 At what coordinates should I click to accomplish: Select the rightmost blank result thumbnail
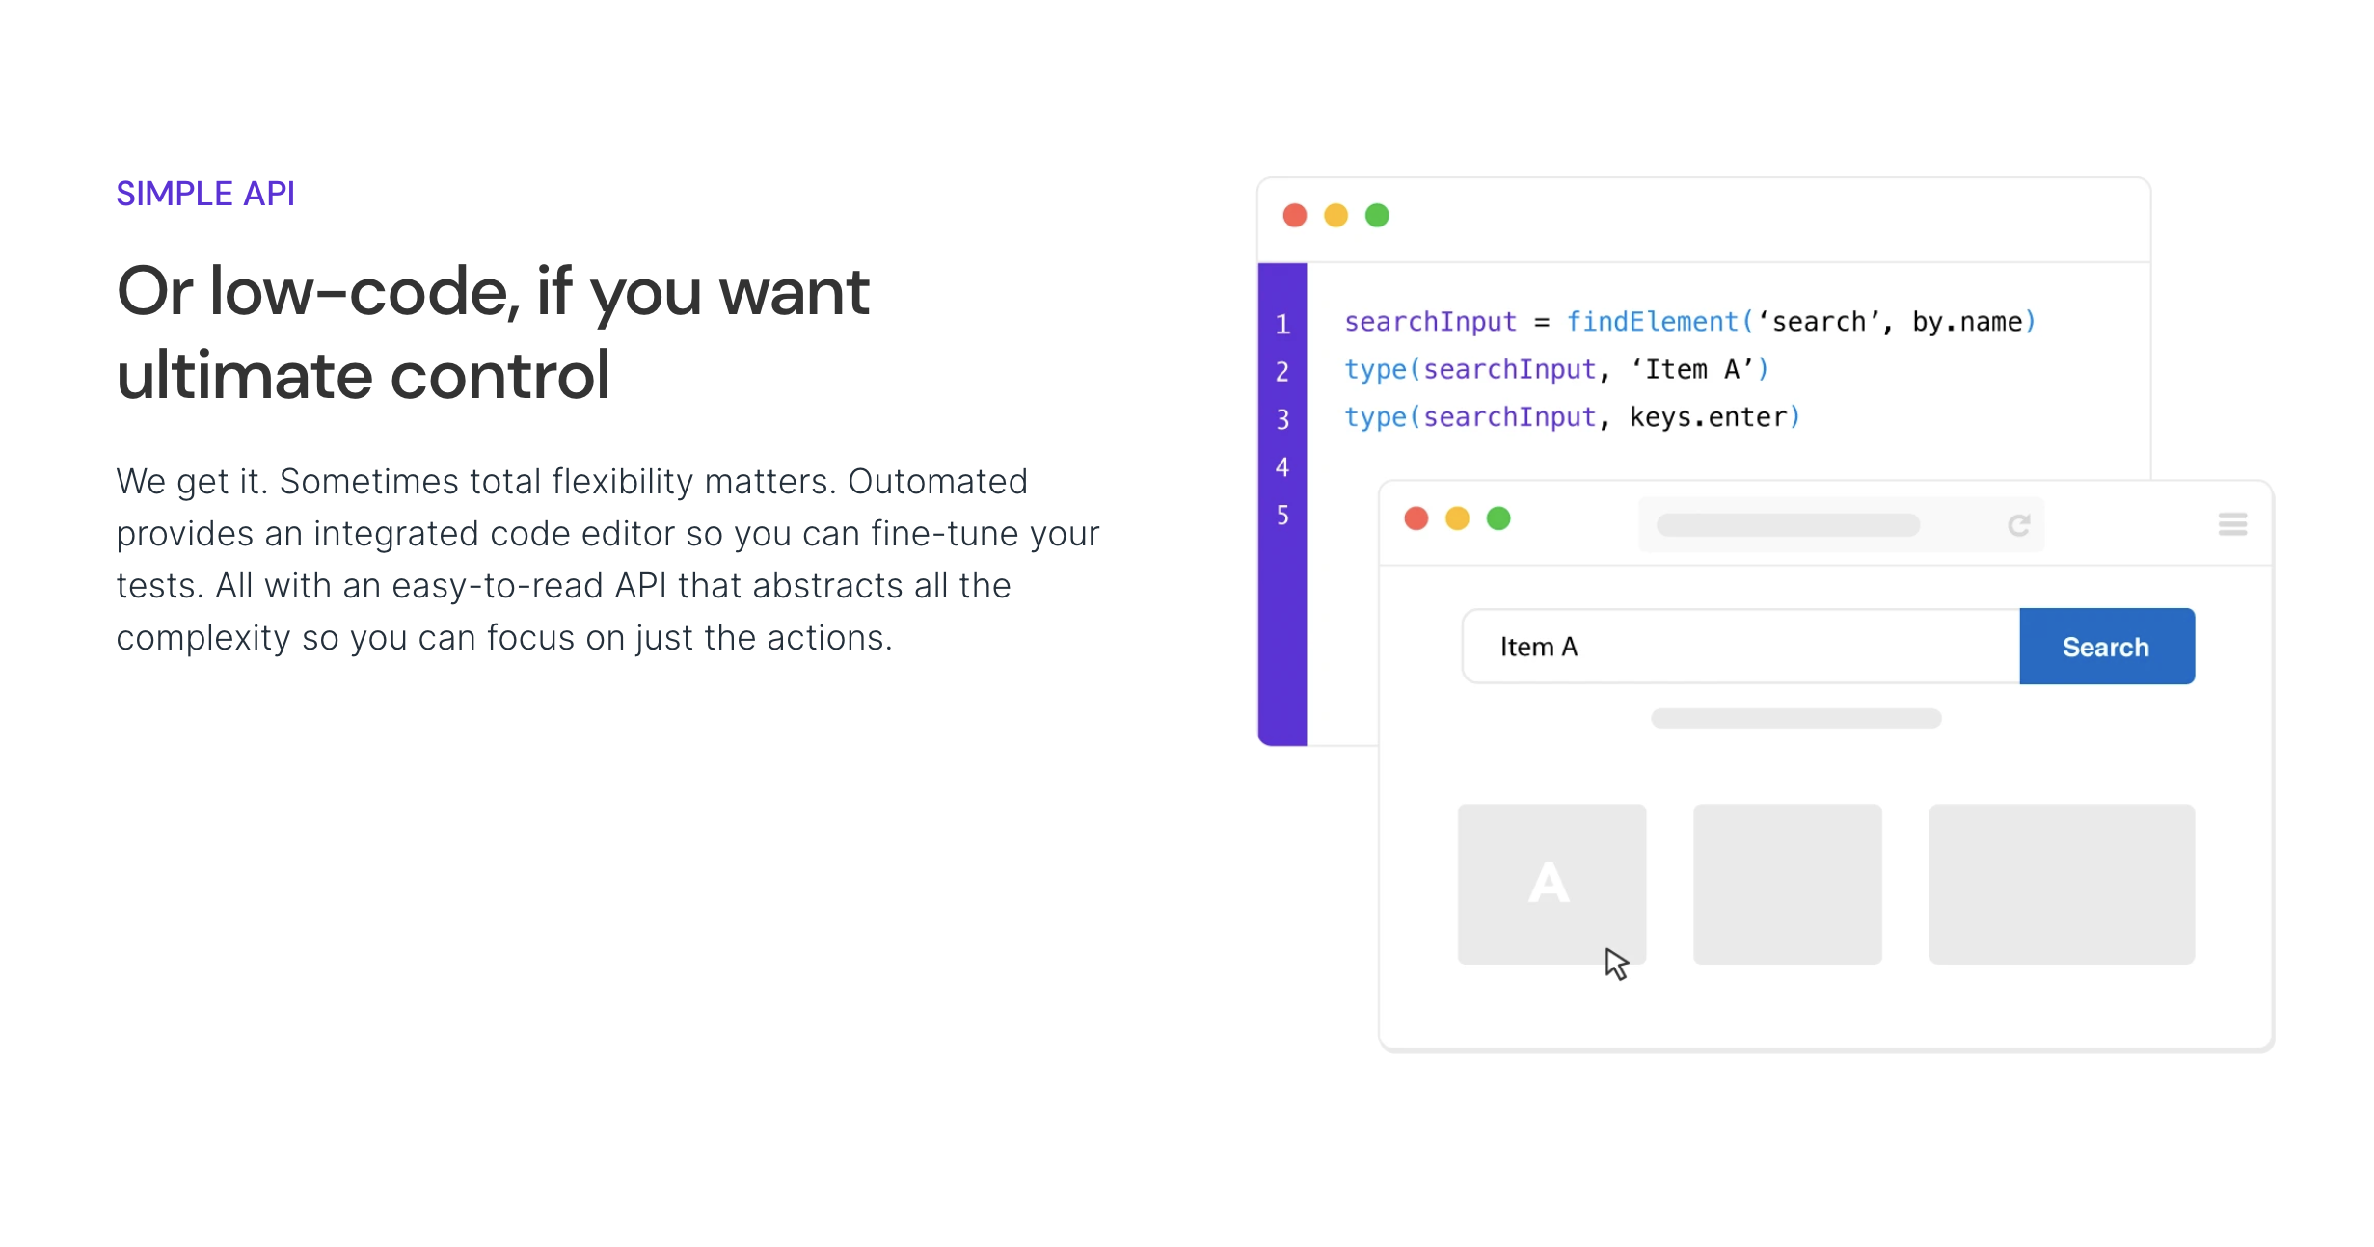[2062, 884]
